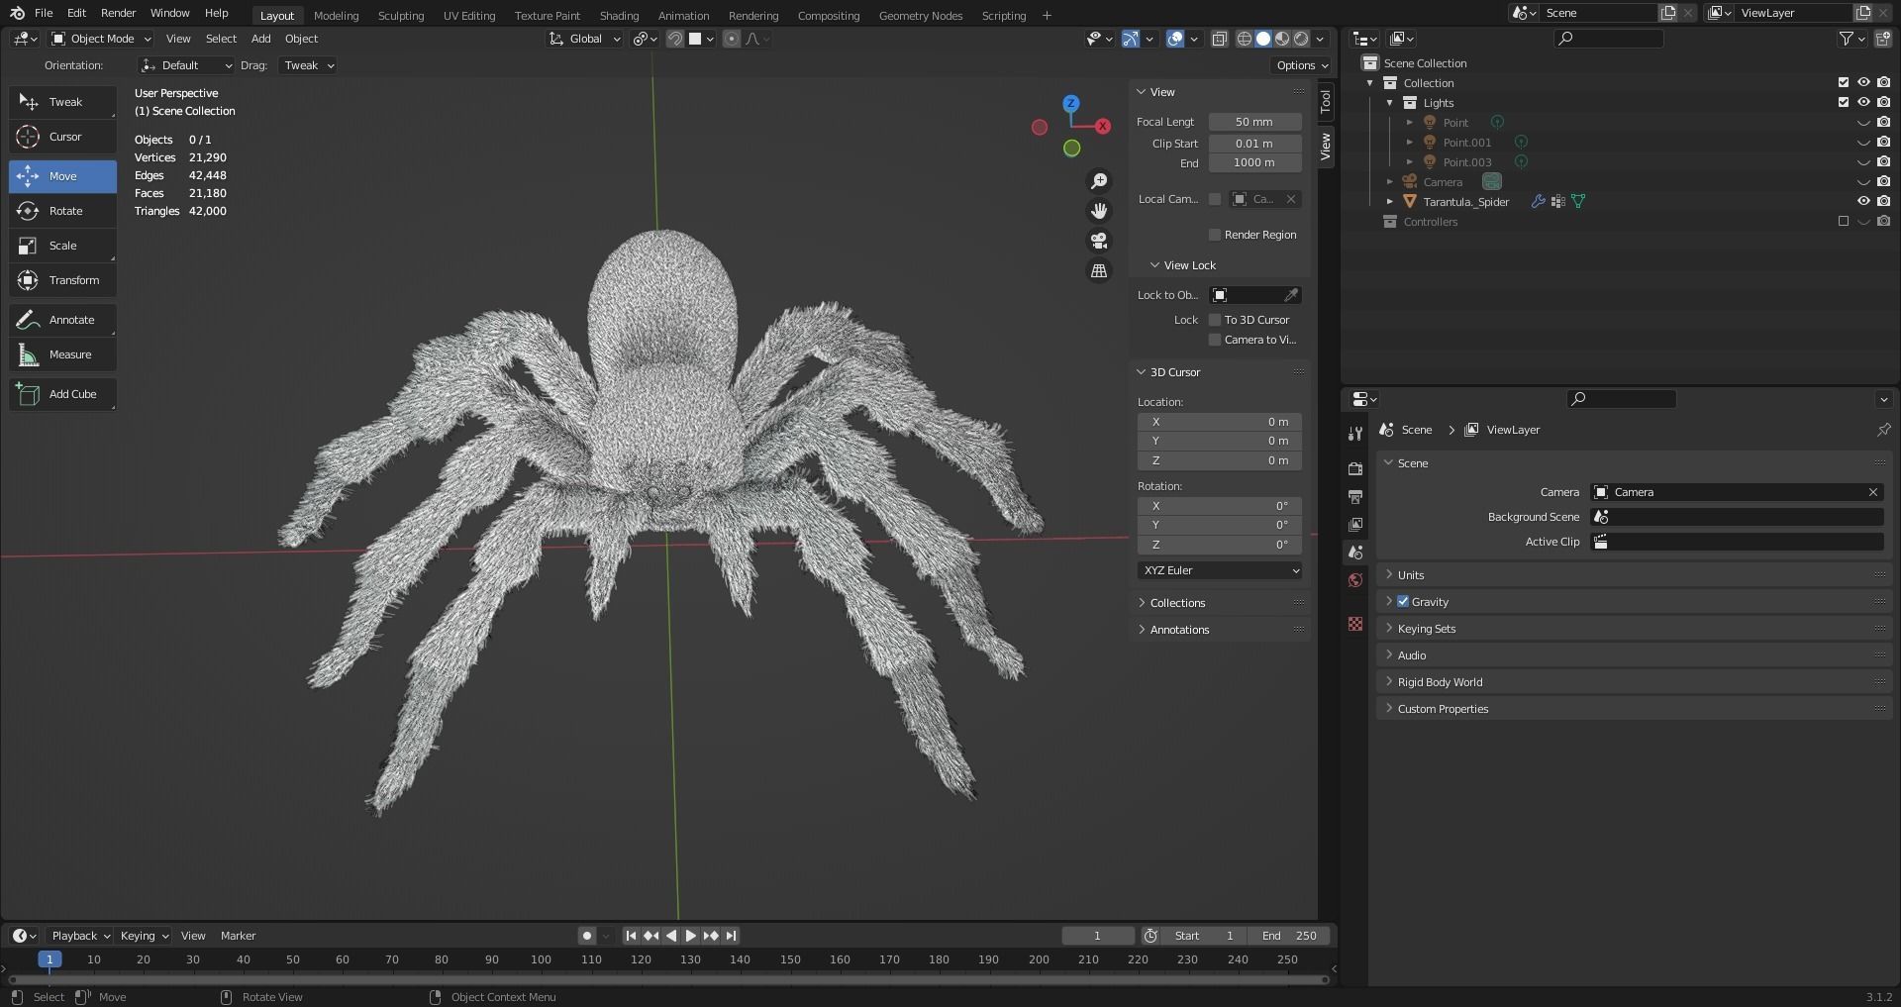Jump to timeline end frame

pos(731,936)
